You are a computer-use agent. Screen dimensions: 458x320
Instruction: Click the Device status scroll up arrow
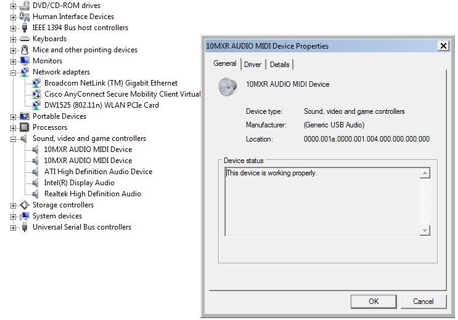click(x=425, y=174)
